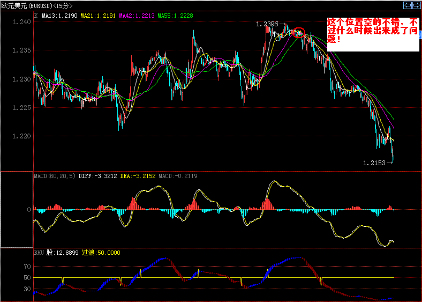
Task: Click the 50 level on BHU axis
Action: (27, 278)
